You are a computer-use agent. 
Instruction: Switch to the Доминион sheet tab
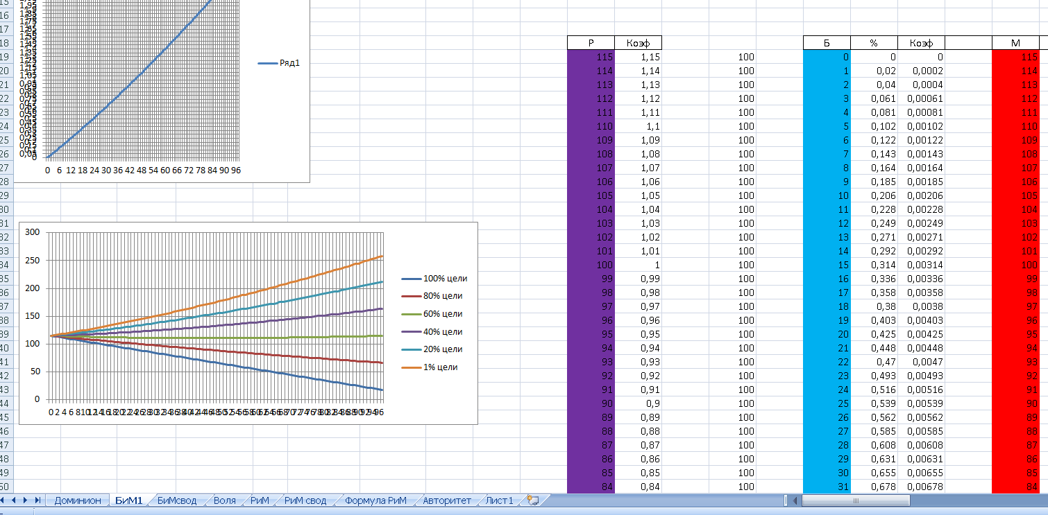point(78,500)
